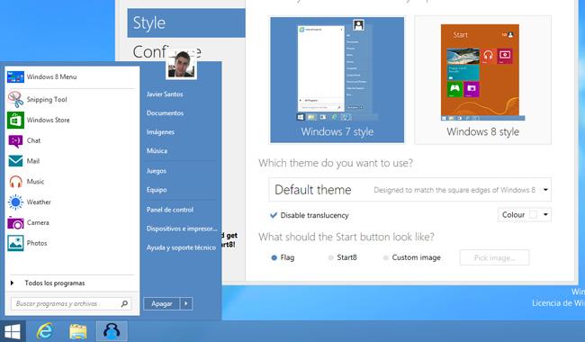Open Dispositivos e impresoras entry

point(182,229)
